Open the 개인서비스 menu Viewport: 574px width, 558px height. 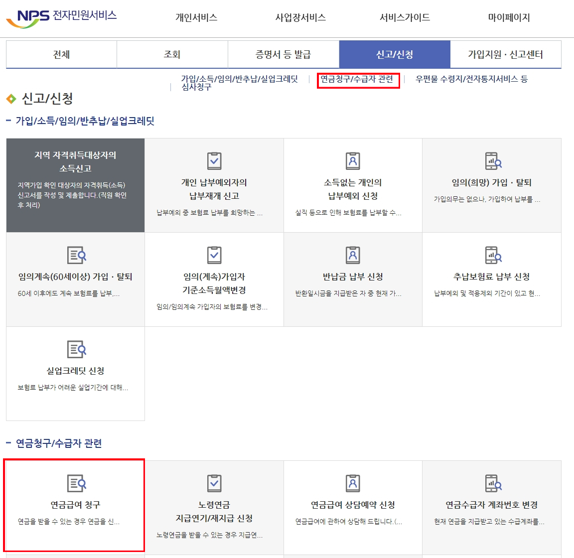(196, 17)
